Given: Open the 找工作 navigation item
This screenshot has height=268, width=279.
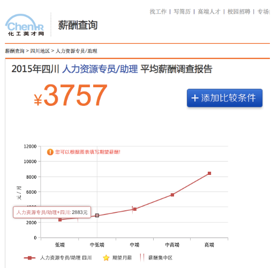Looking at the screenshot, I should click(x=158, y=12).
